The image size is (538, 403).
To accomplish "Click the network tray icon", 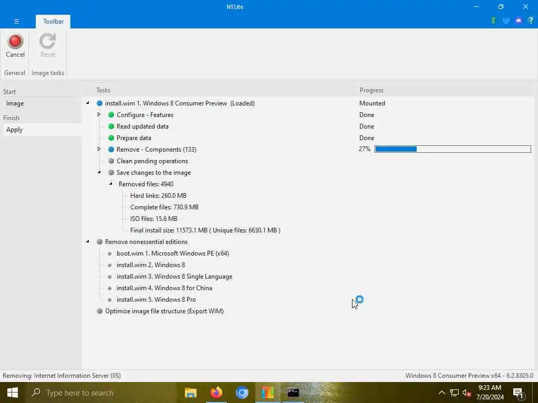I will click(x=454, y=393).
